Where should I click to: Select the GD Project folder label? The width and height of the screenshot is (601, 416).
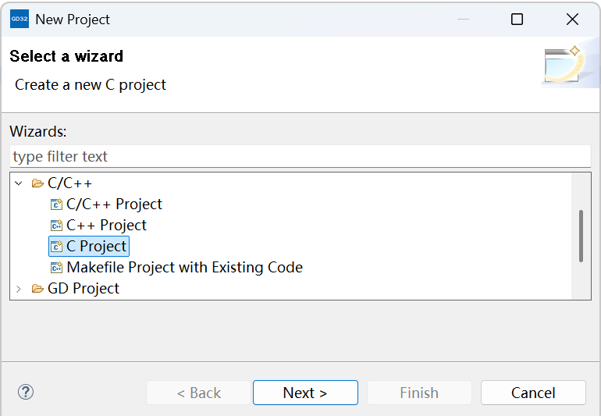84,289
